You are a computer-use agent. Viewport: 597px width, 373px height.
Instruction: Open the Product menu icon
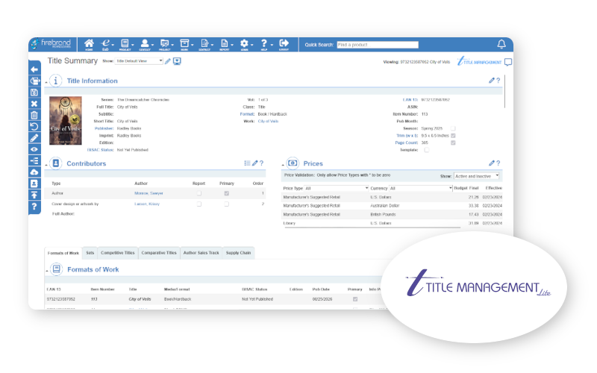(125, 44)
